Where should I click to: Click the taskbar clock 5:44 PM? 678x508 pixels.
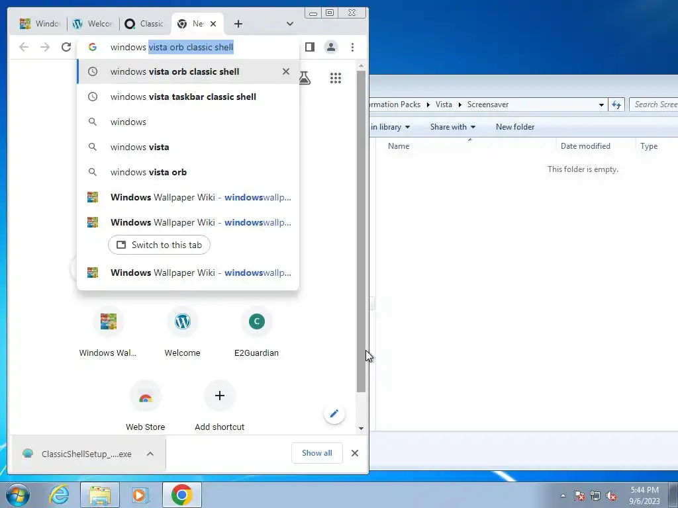[644, 495]
